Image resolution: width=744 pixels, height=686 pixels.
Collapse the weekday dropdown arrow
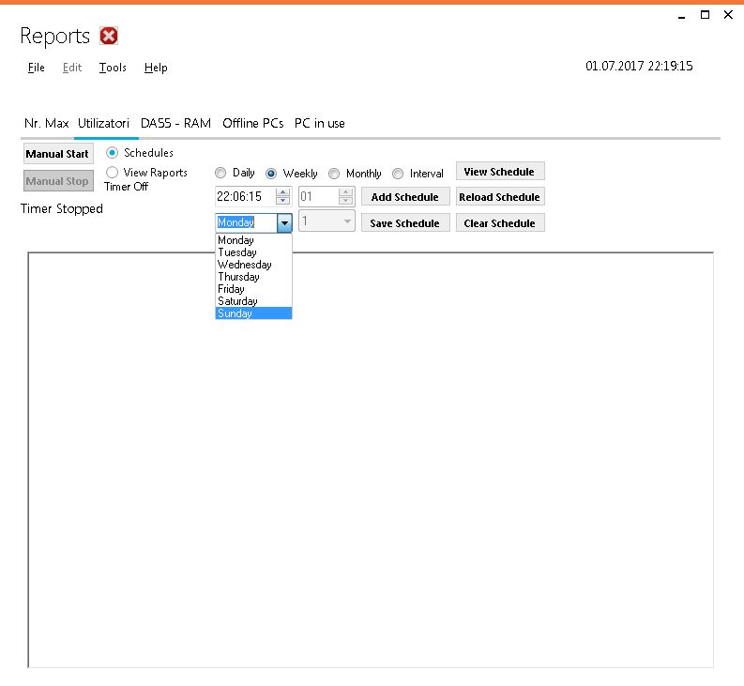[284, 223]
